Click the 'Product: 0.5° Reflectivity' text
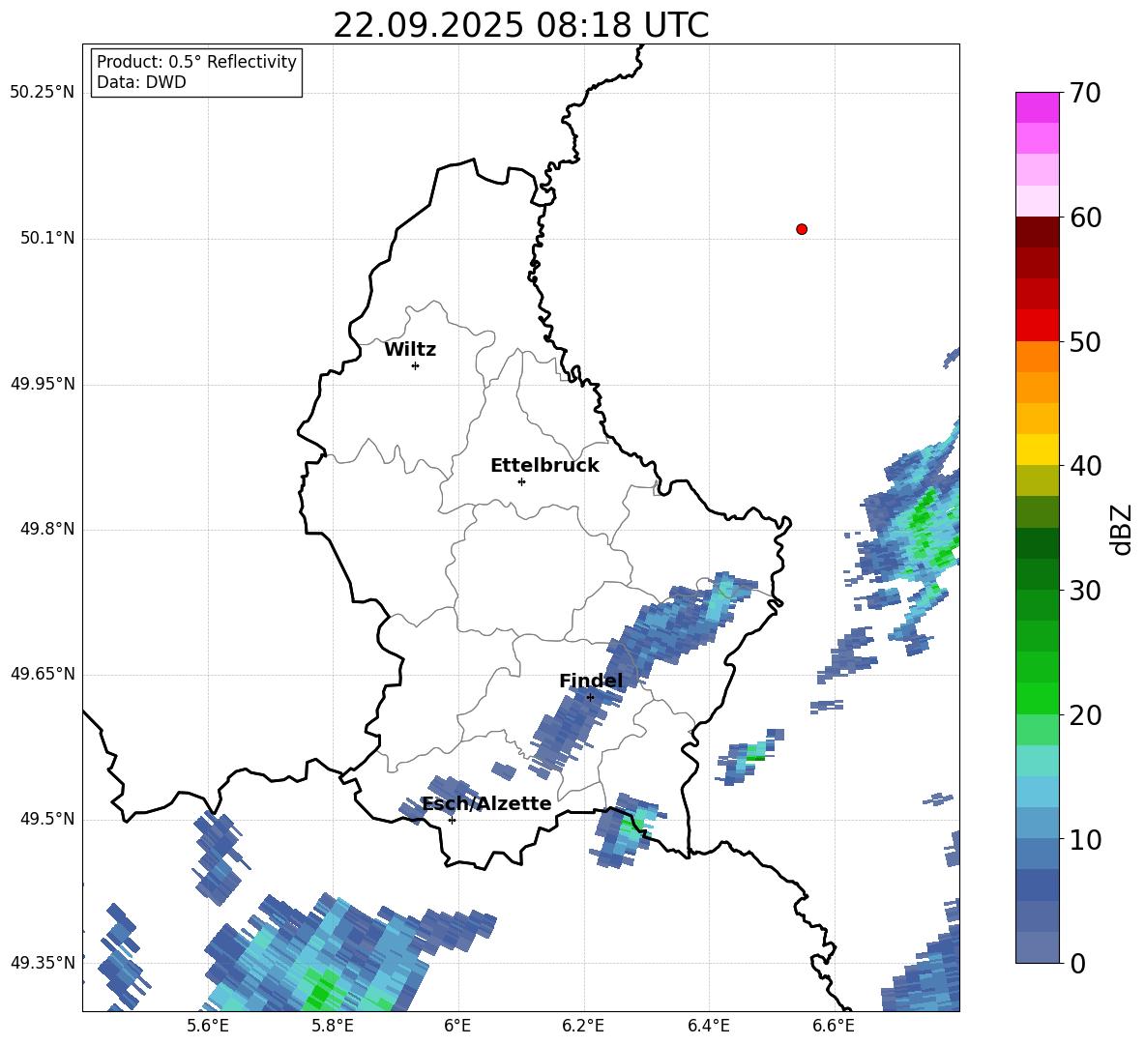 pos(196,62)
